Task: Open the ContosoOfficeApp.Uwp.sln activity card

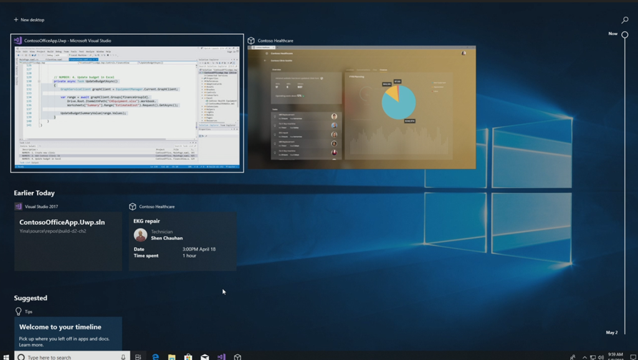Action: (x=68, y=241)
